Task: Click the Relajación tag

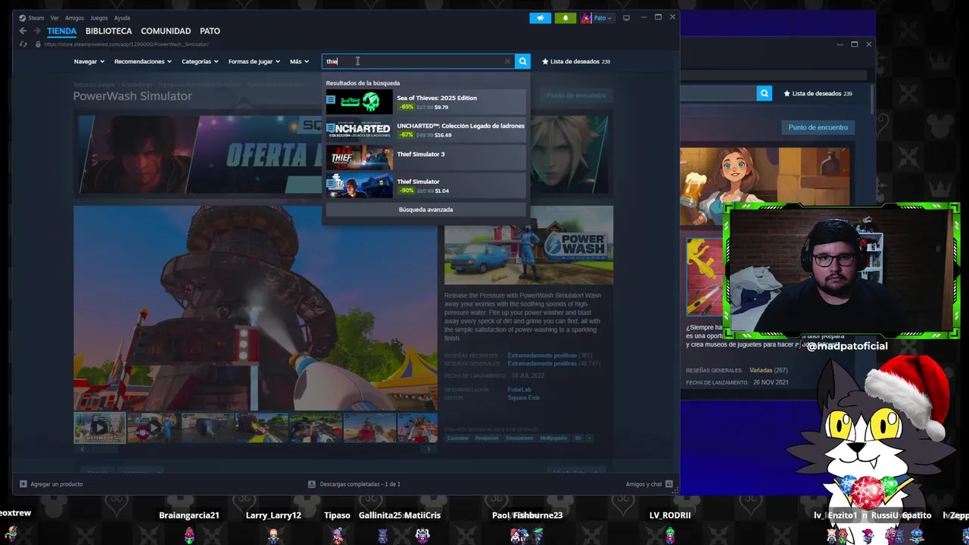Action: coord(488,438)
